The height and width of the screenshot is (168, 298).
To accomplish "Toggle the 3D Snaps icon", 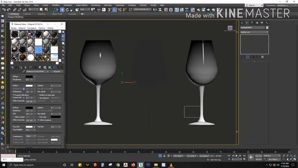I will (x=109, y=10).
